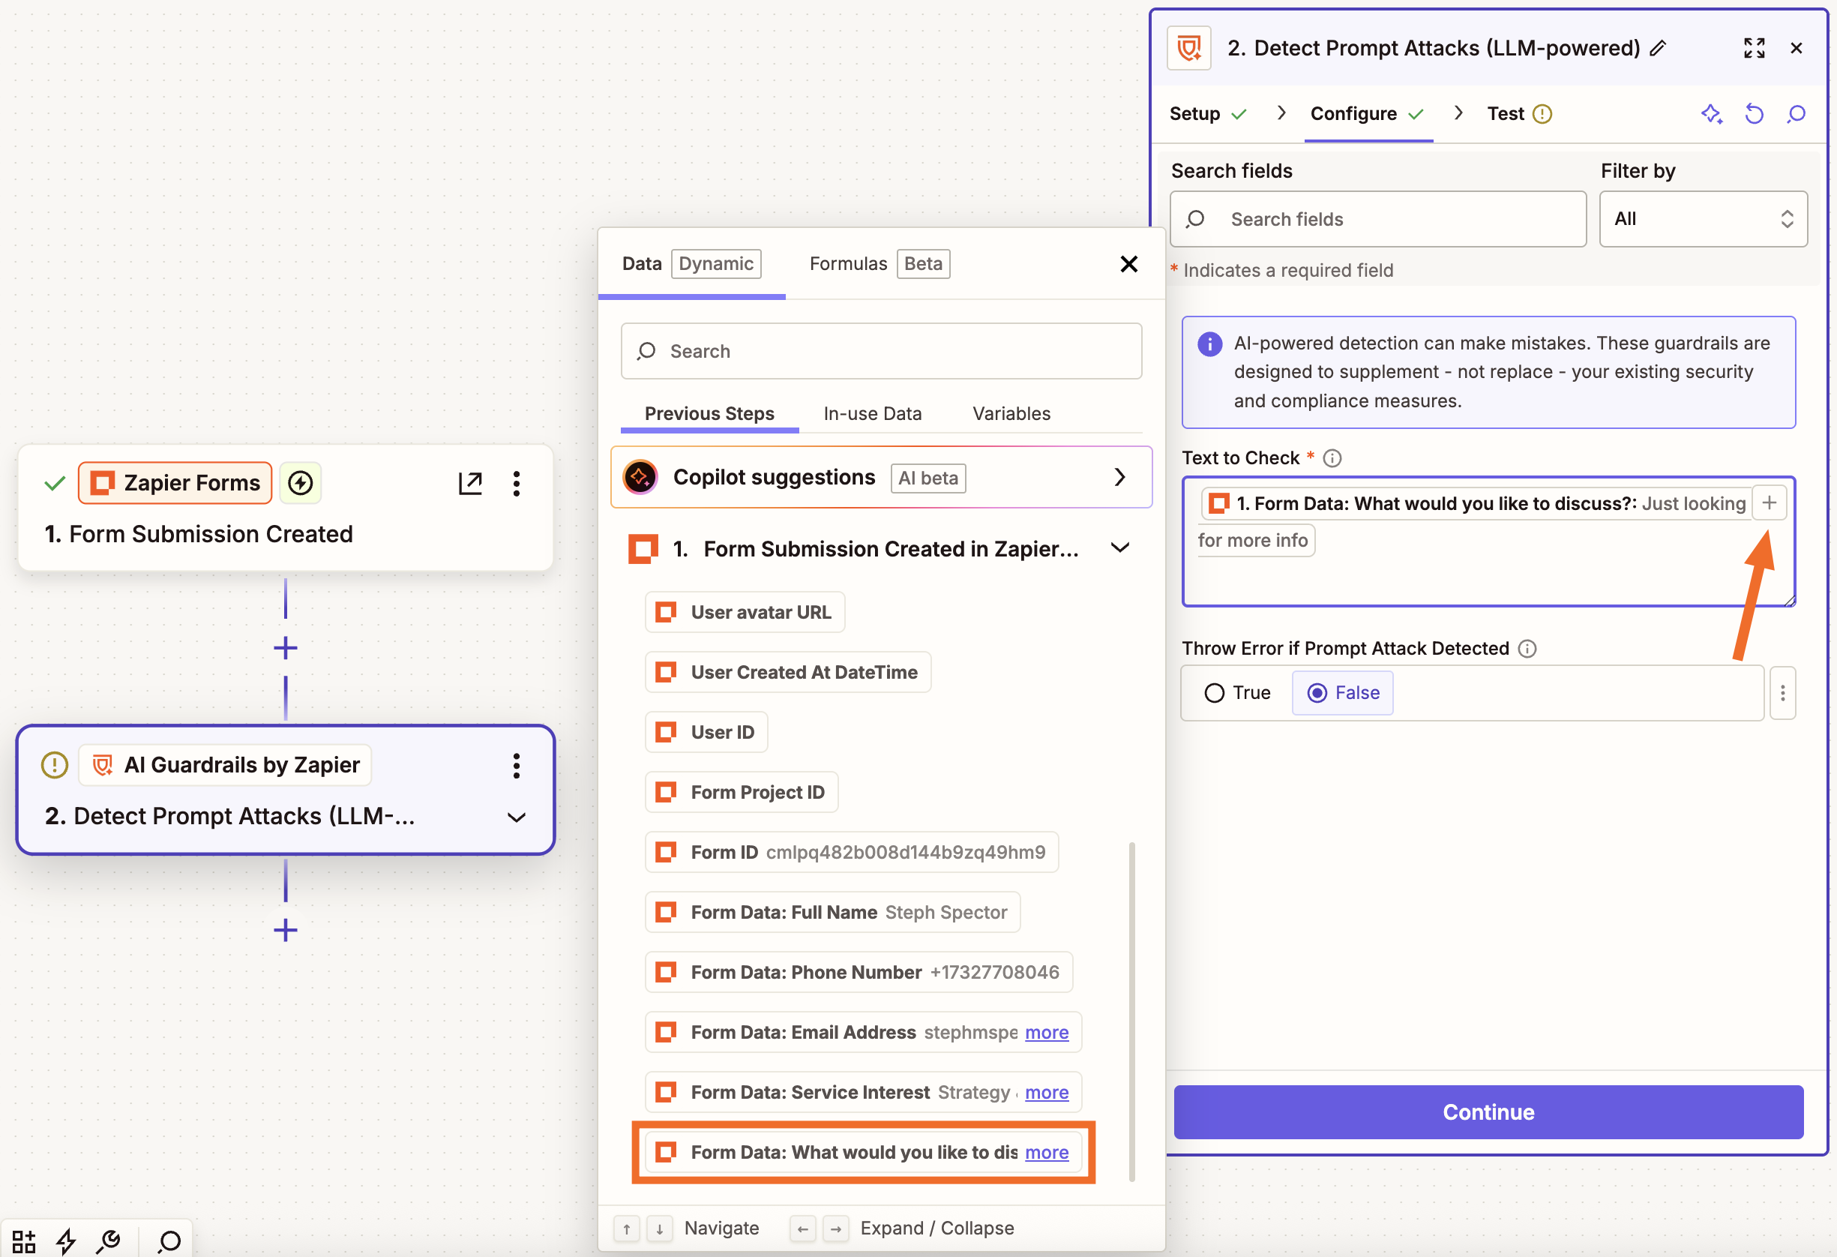
Task: Toggle the Dynamic option next to Data
Action: coord(715,263)
